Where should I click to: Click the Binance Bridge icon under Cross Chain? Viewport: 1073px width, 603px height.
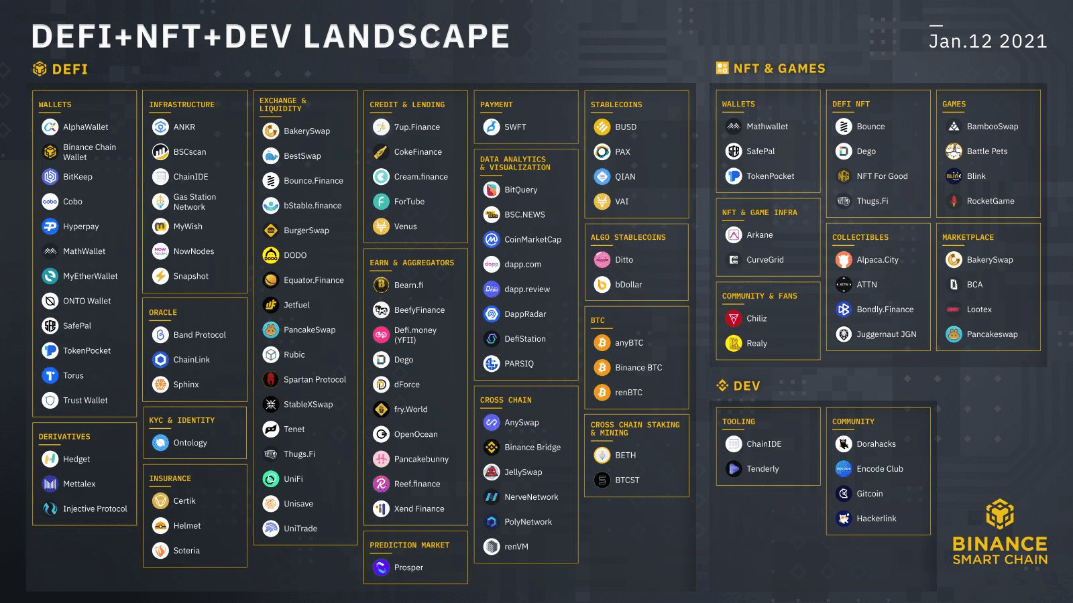pos(492,448)
